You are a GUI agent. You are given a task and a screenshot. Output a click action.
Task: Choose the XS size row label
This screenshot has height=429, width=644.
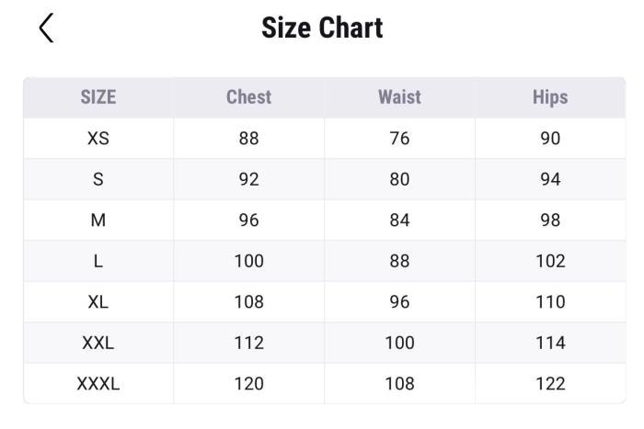(98, 139)
